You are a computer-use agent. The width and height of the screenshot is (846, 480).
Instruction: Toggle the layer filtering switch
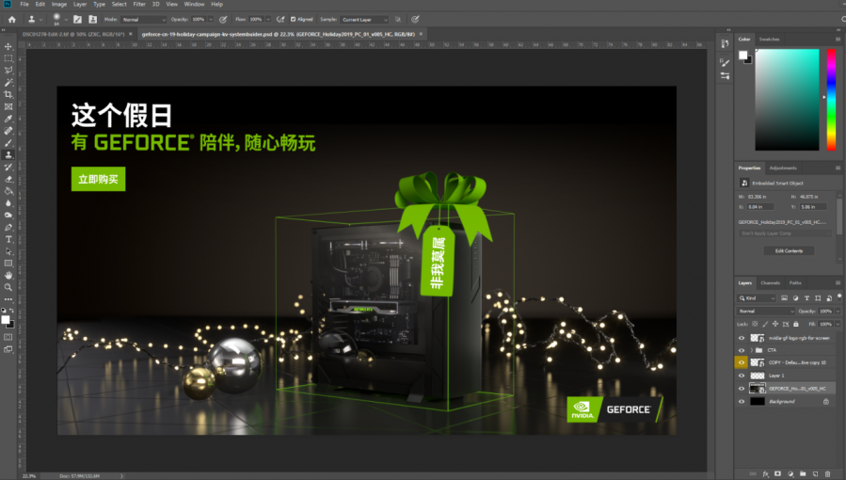(x=839, y=296)
